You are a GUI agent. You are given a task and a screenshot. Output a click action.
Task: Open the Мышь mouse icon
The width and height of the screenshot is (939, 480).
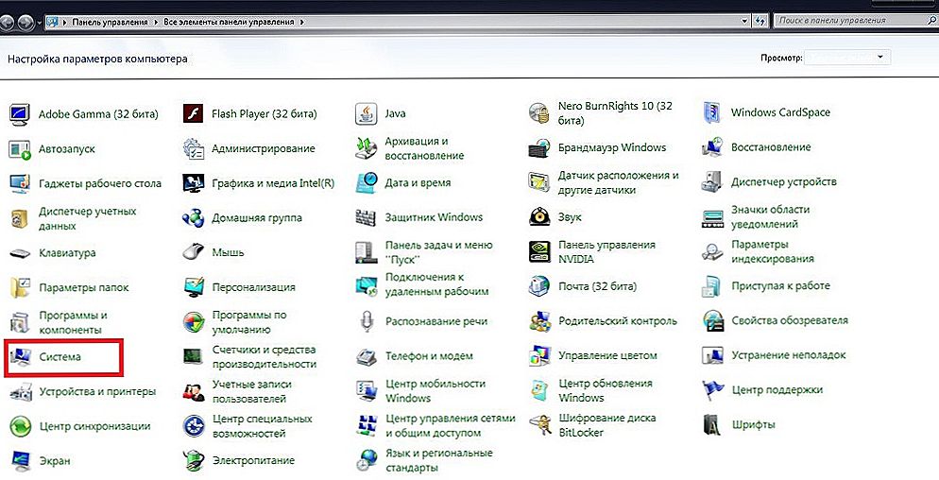click(x=193, y=252)
